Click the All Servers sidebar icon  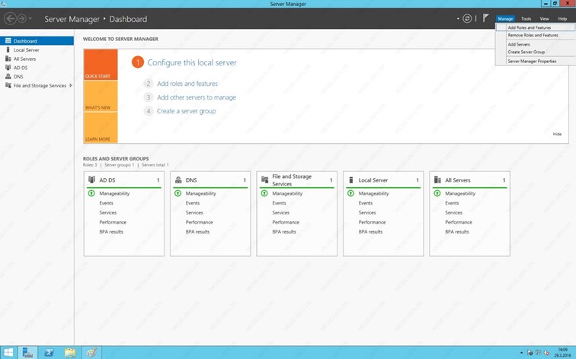(x=8, y=59)
